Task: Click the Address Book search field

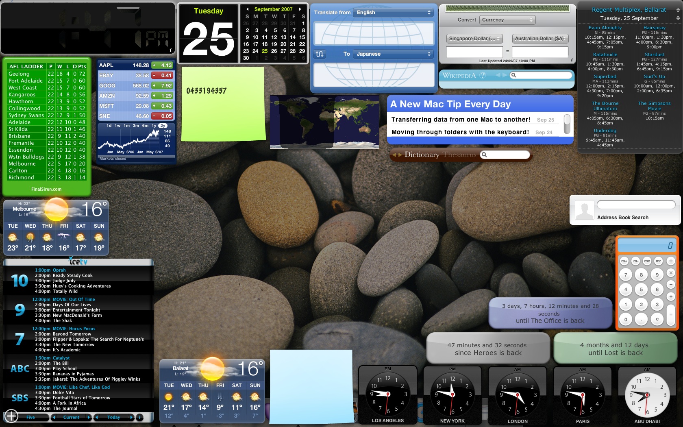Action: coord(636,205)
